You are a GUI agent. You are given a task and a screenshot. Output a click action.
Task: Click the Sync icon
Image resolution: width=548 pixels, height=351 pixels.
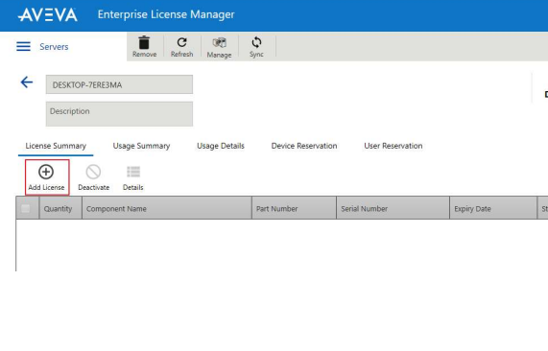point(256,42)
